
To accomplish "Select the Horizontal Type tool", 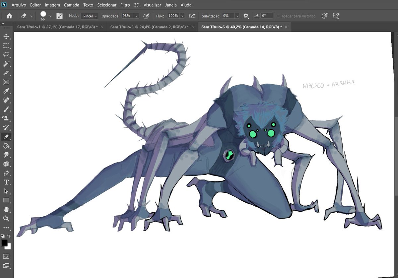I will point(6,182).
